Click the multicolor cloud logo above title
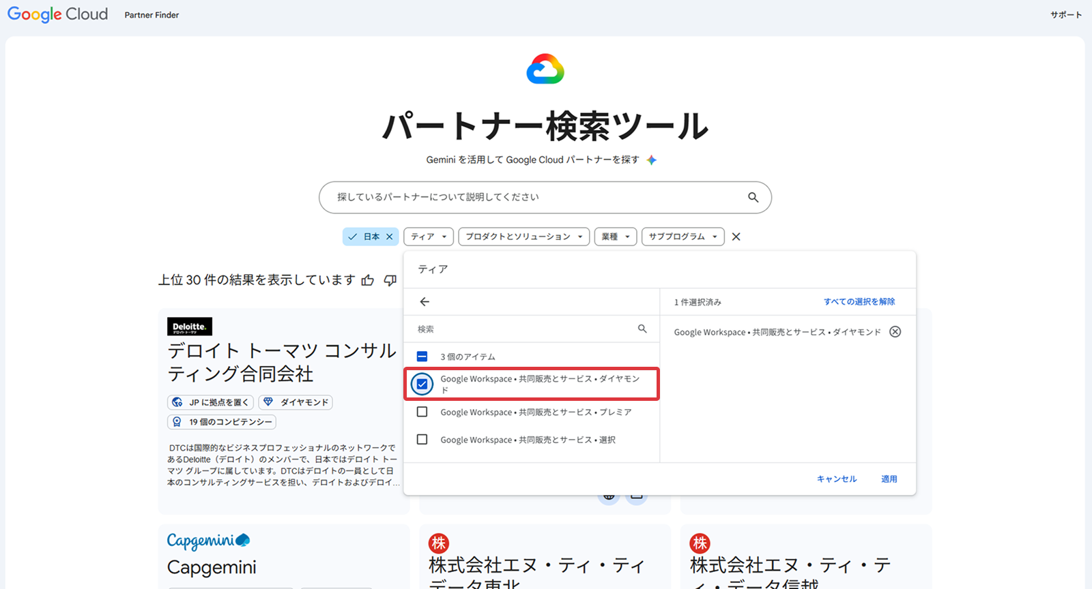 (545, 69)
